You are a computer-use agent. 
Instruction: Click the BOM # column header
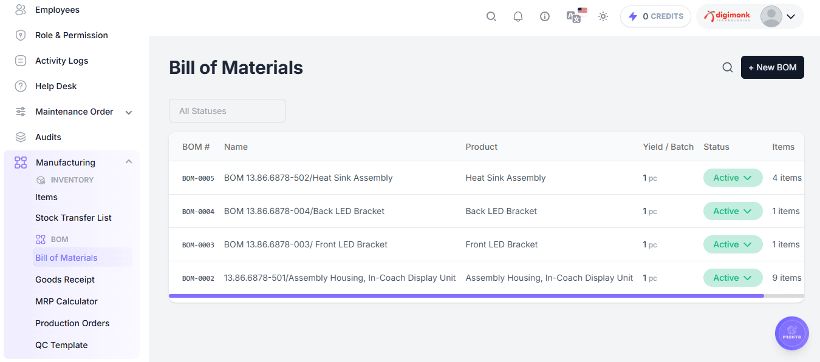[x=196, y=147]
